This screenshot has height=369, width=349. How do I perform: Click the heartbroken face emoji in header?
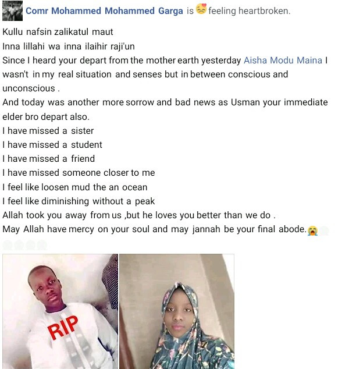(x=201, y=9)
